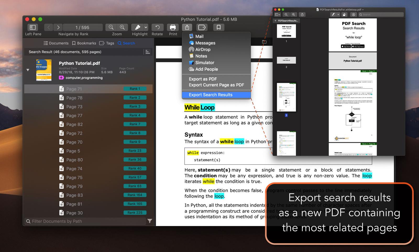
Task: Click zoom out in Preview window
Action: click(286, 15)
